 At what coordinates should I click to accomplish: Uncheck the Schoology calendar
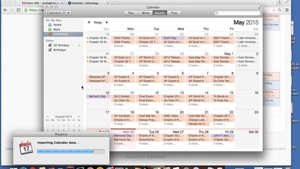(50, 34)
